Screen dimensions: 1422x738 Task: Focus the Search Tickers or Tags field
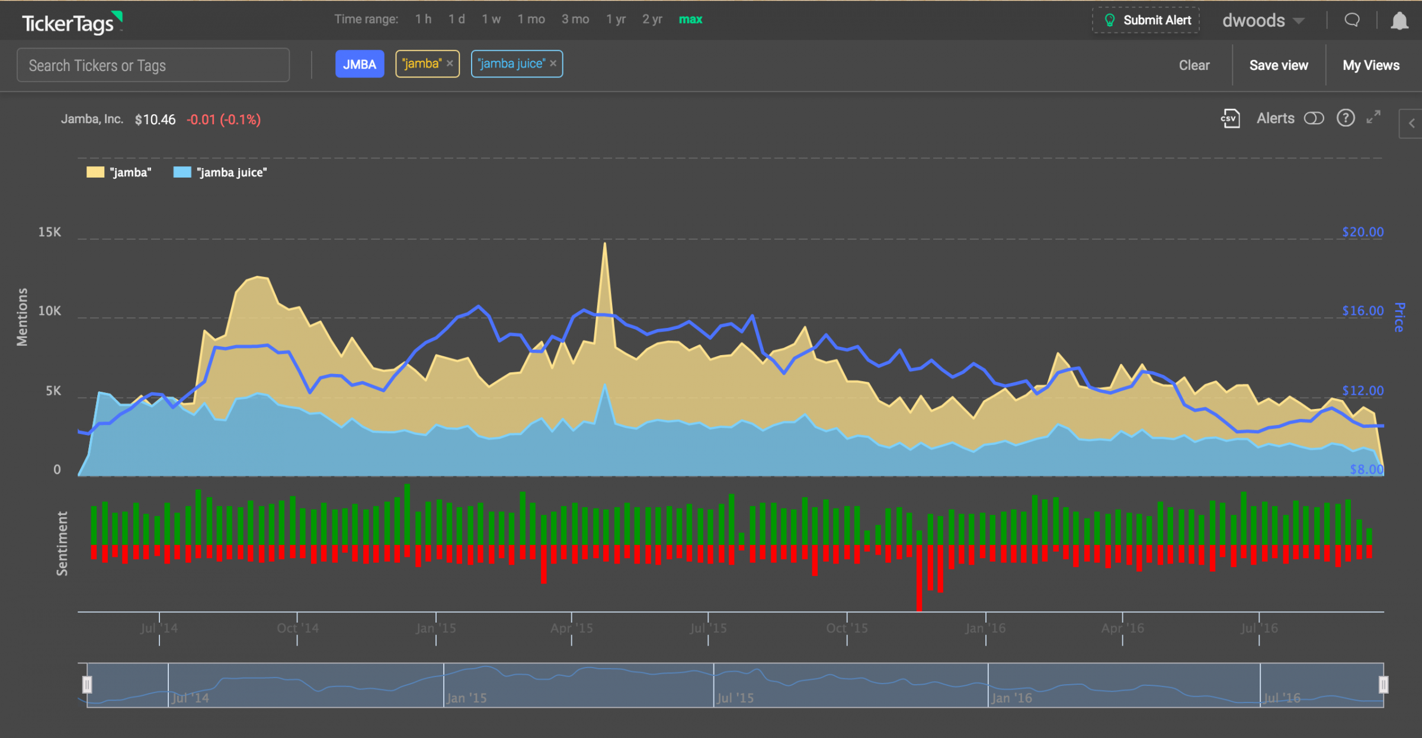[153, 65]
